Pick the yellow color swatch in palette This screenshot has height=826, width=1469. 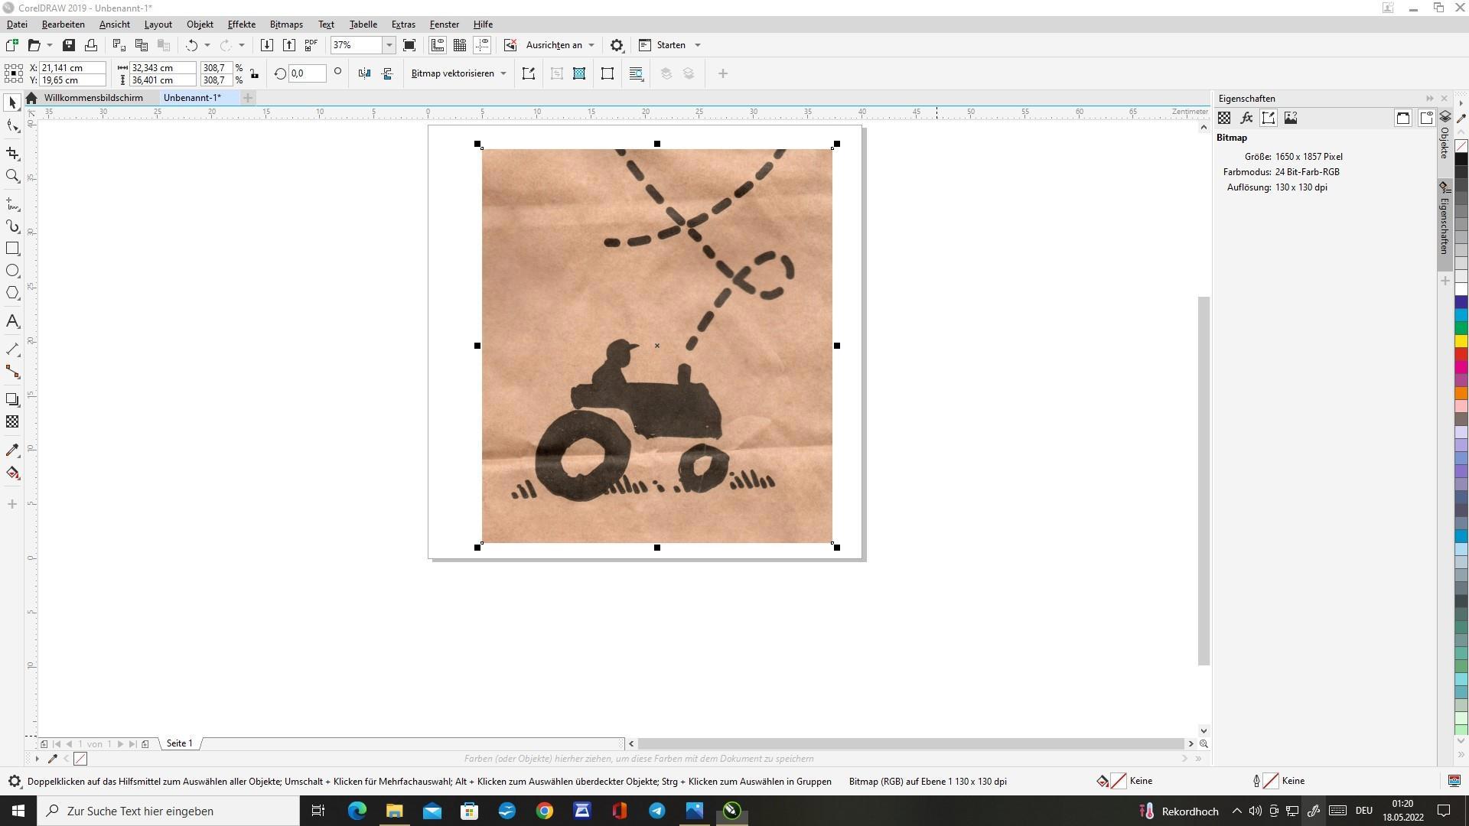[x=1461, y=341]
